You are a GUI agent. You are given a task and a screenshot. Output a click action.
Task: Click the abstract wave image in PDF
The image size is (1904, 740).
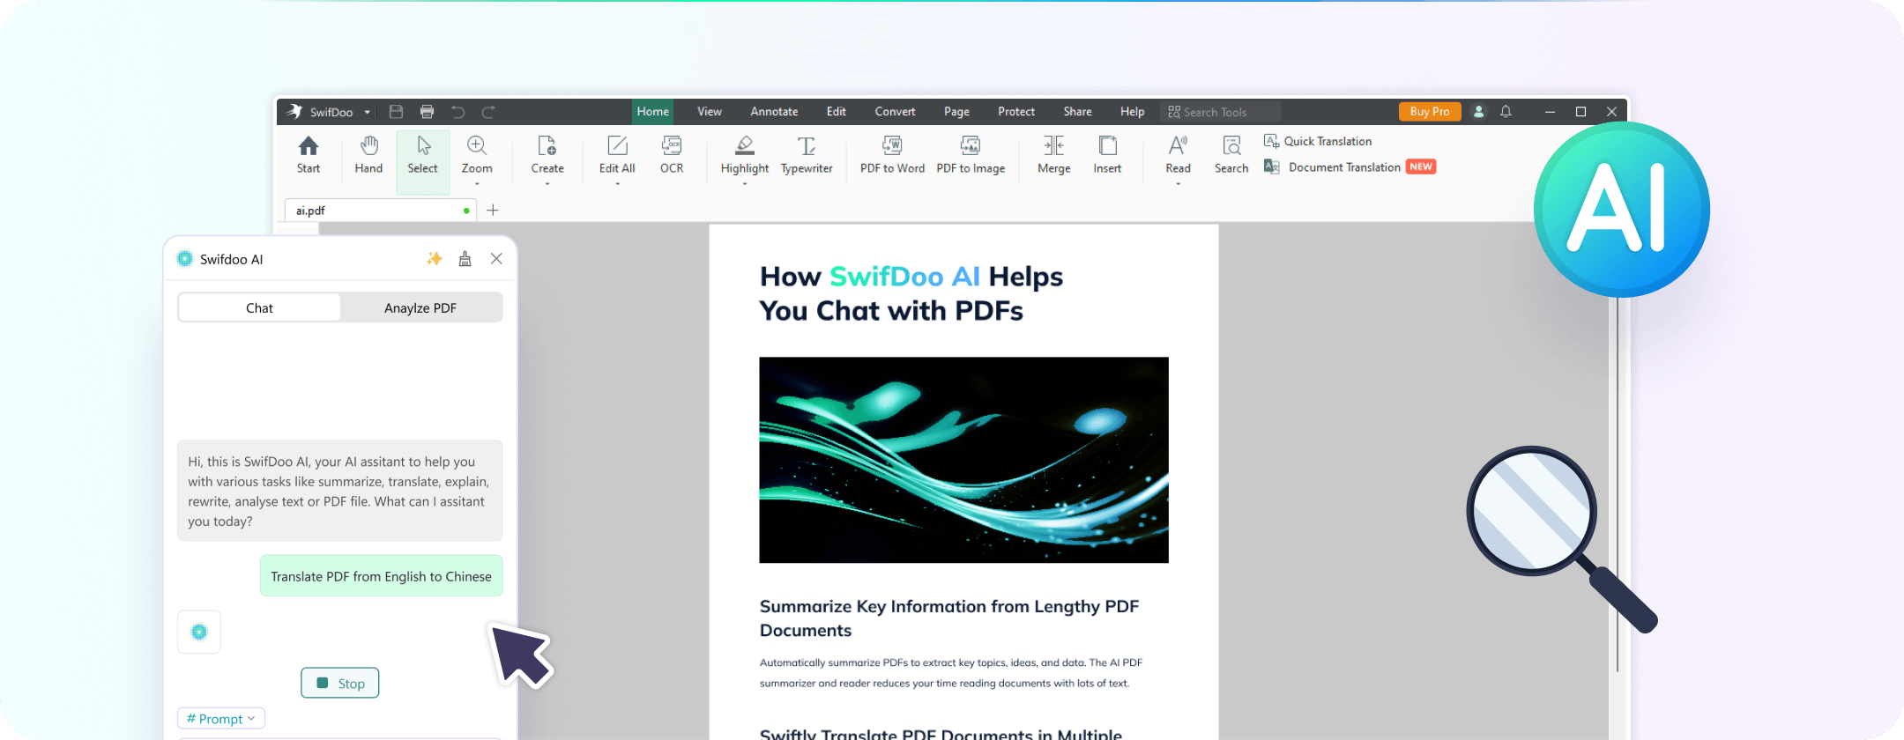point(963,460)
